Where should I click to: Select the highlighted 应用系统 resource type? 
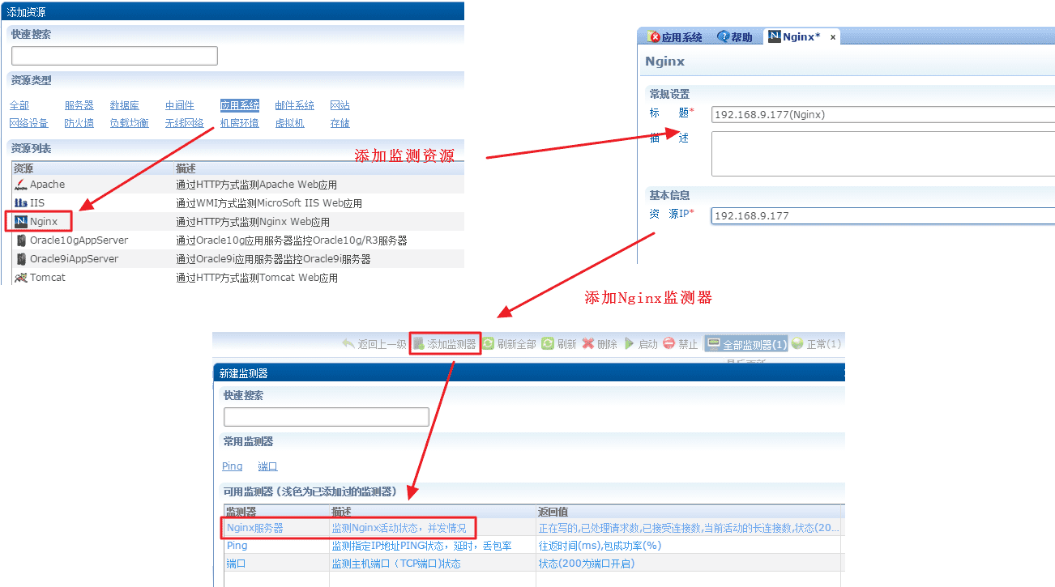[240, 105]
